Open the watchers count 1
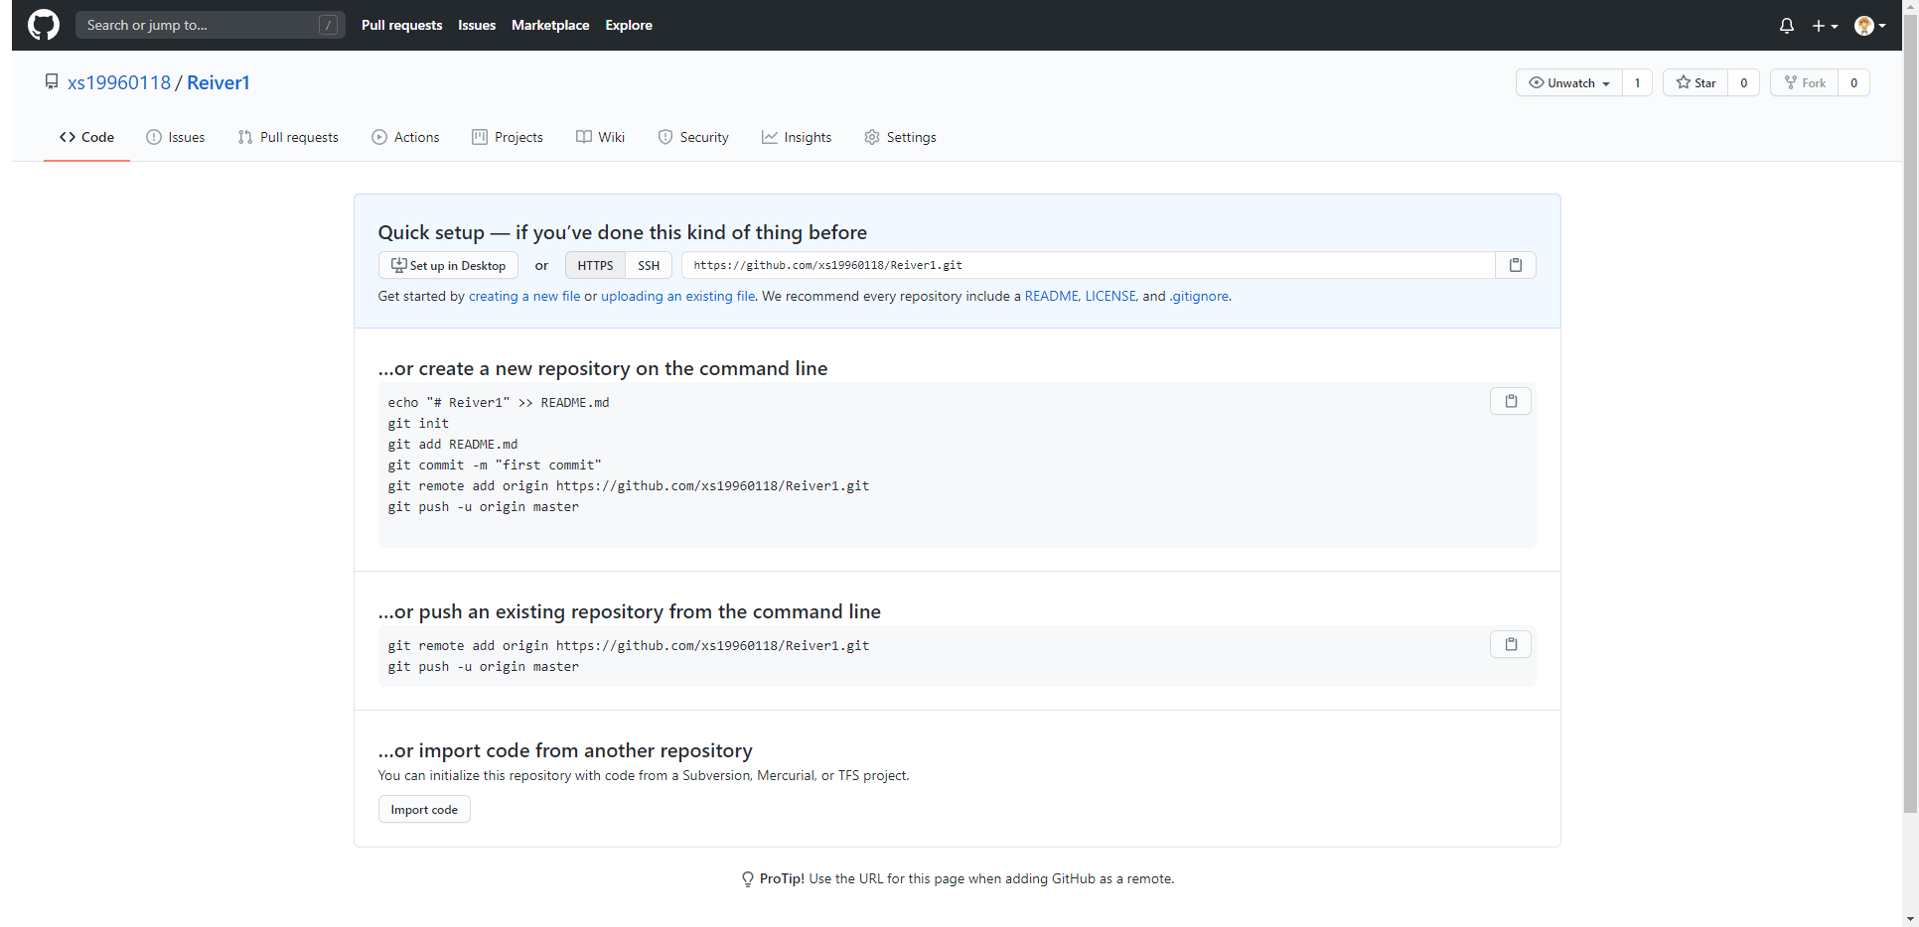 [x=1637, y=82]
